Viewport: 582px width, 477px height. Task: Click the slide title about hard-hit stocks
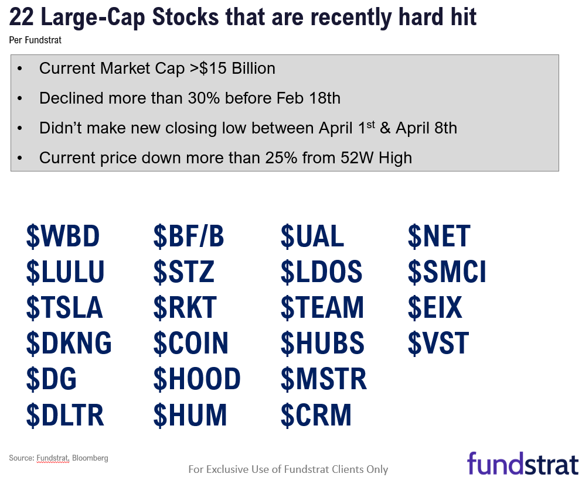pos(243,18)
